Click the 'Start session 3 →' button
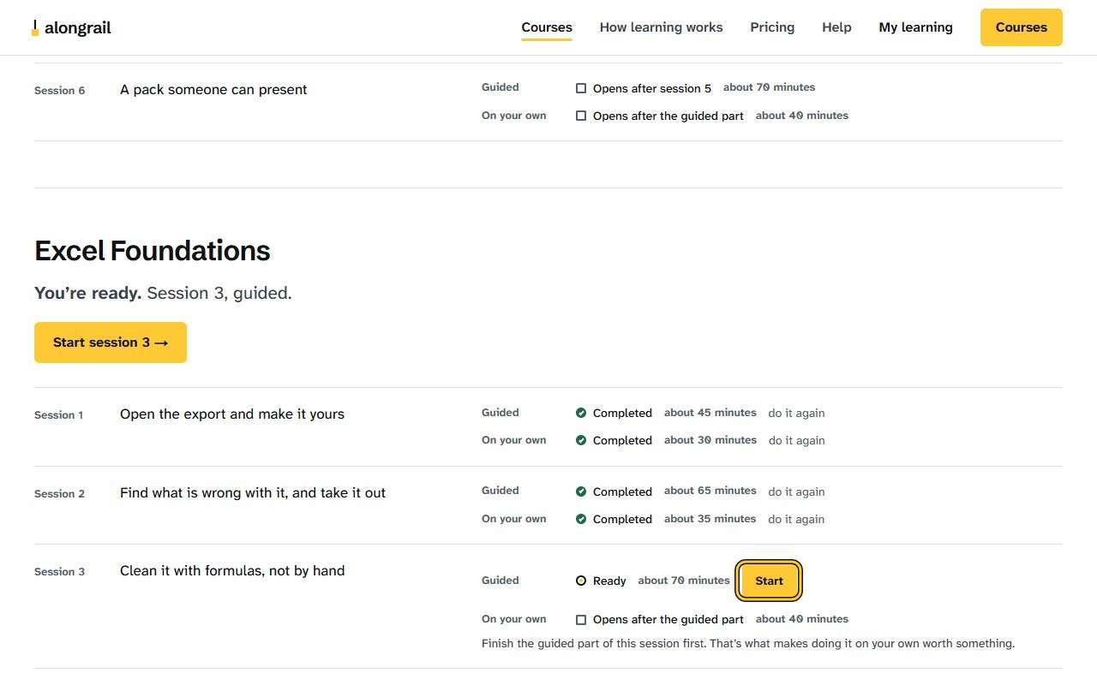Screen dimensions: 1097x685 coord(111,342)
